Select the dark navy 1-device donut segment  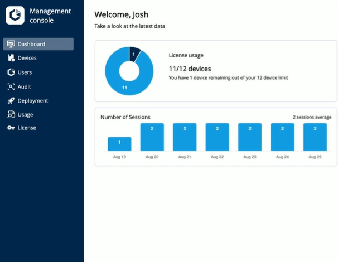click(134, 54)
